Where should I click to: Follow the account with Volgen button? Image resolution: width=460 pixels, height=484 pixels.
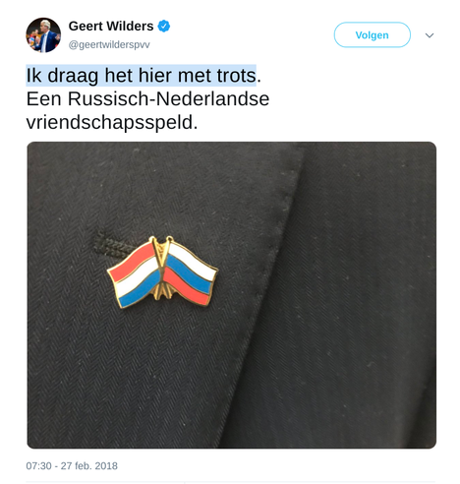[373, 34]
